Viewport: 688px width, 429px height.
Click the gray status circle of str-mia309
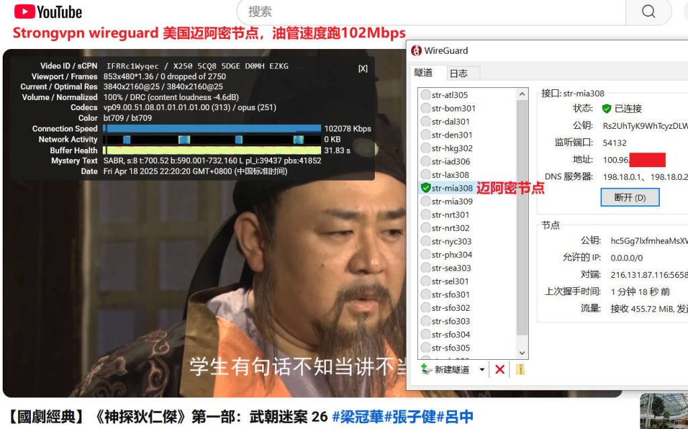425,201
